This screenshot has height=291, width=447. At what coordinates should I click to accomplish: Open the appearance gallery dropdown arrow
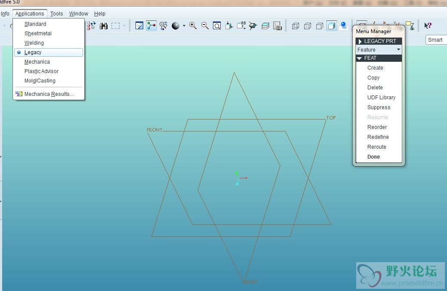(184, 26)
